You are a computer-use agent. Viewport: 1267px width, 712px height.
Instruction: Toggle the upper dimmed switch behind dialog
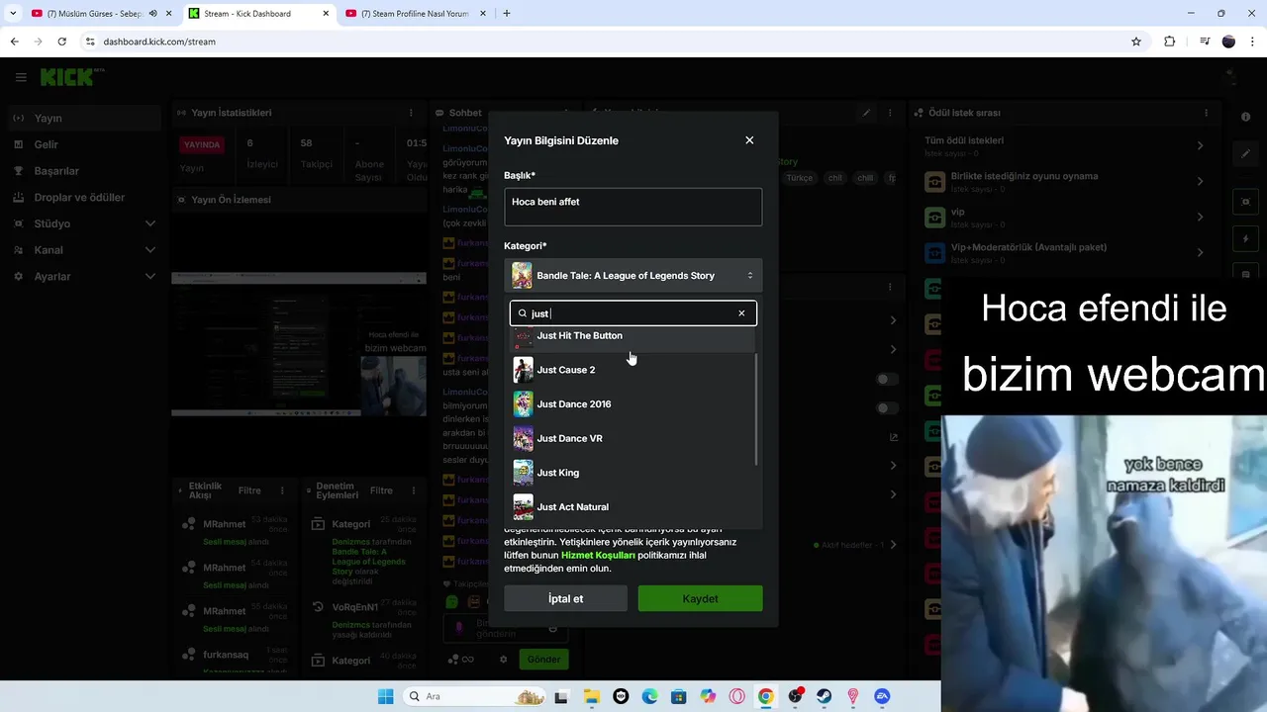[887, 379]
